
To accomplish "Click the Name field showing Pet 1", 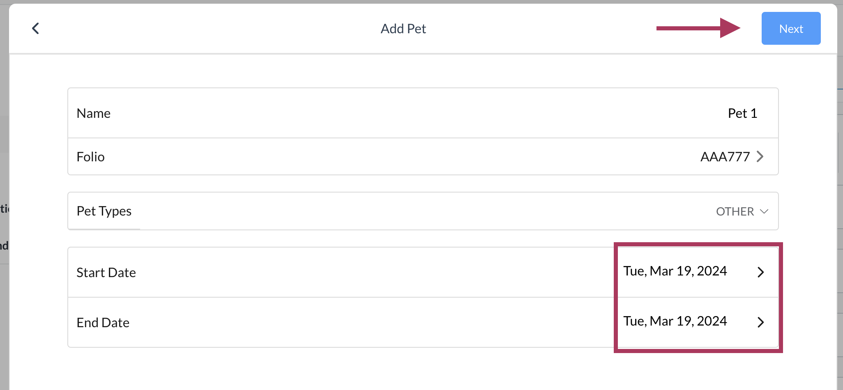I will 742,113.
